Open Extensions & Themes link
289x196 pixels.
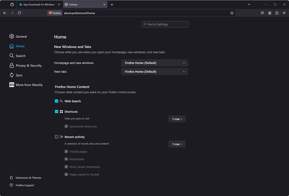click(x=28, y=178)
